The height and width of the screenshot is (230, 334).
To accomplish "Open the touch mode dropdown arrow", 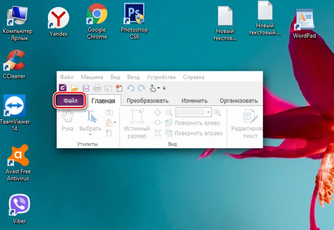I will (x=158, y=88).
